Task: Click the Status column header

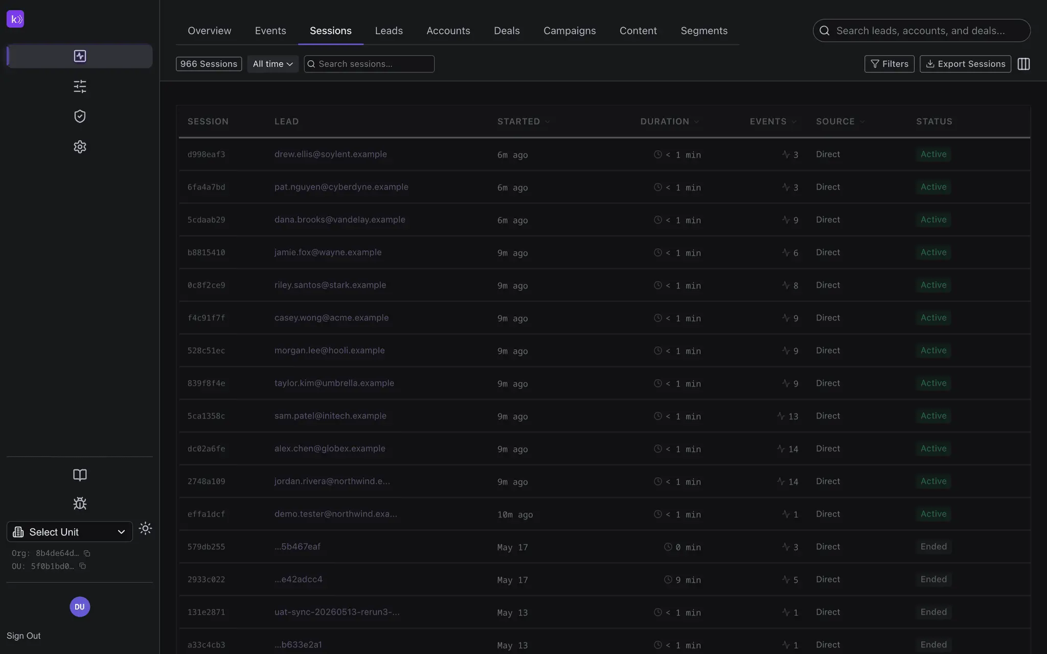Action: point(934,122)
